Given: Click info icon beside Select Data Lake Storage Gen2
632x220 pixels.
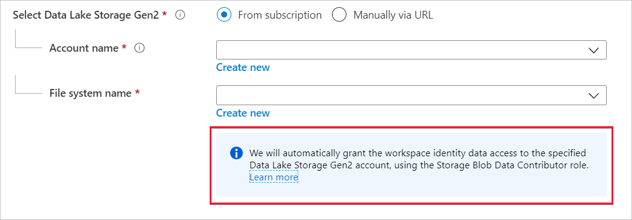Looking at the screenshot, I should pos(180,15).
